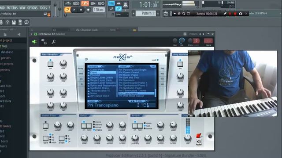
Task: Click the Nexus plugin gear options icon
Action: click(x=36, y=34)
